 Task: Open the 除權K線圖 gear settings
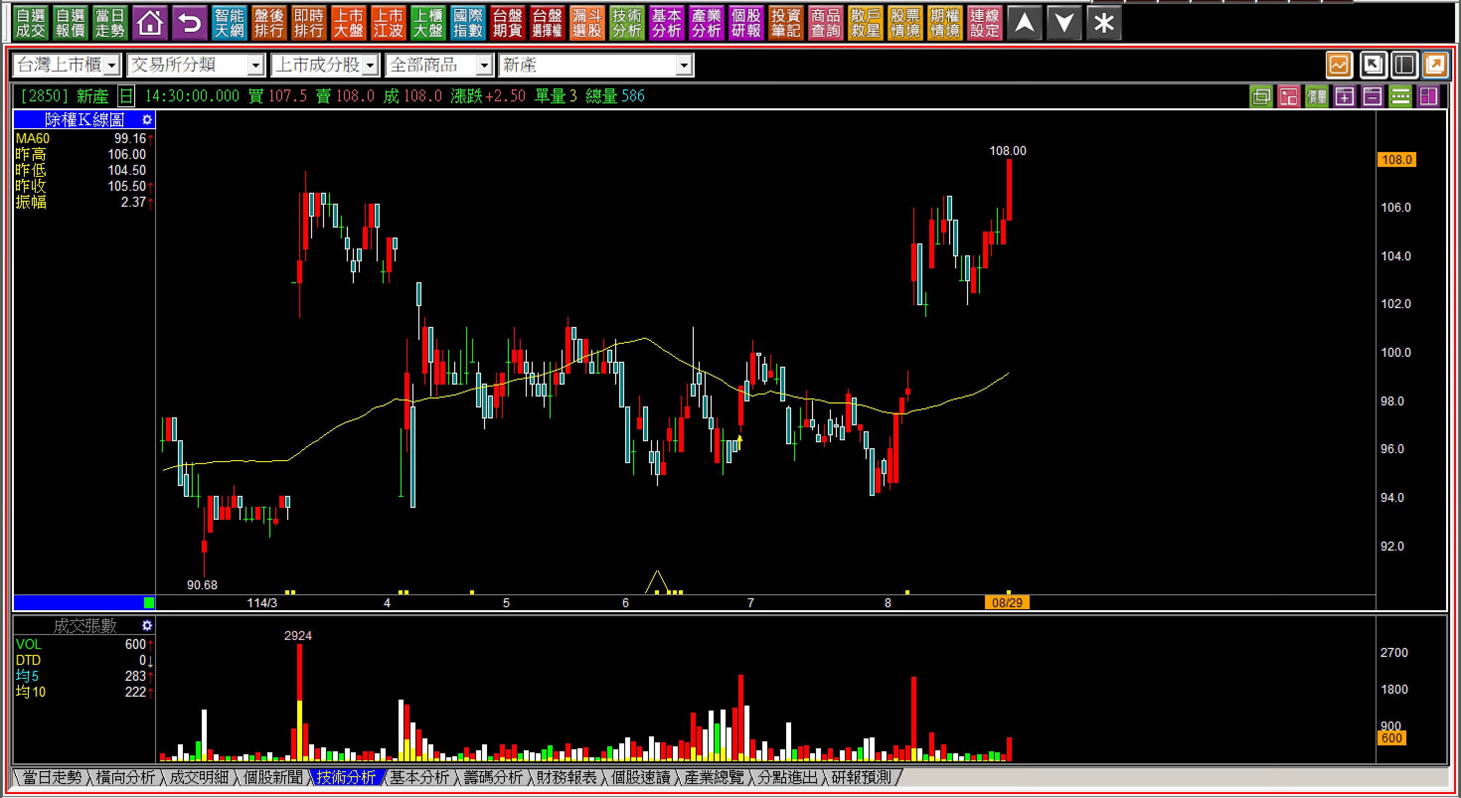(147, 120)
